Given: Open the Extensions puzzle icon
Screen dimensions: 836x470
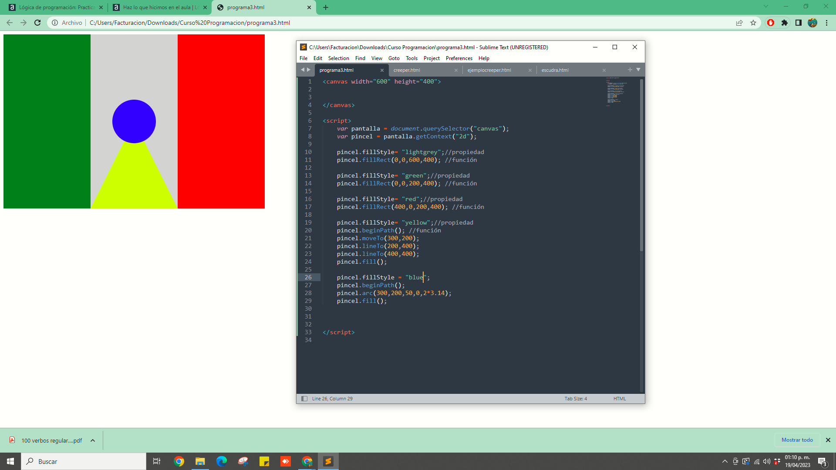Looking at the screenshot, I should point(785,23).
